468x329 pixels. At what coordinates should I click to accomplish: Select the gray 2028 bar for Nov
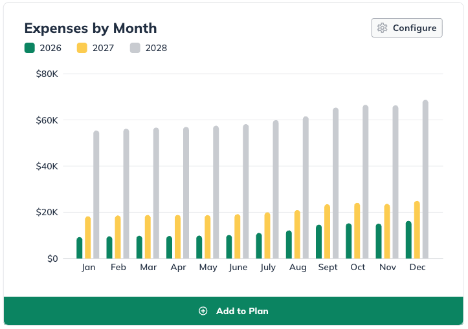click(395, 182)
